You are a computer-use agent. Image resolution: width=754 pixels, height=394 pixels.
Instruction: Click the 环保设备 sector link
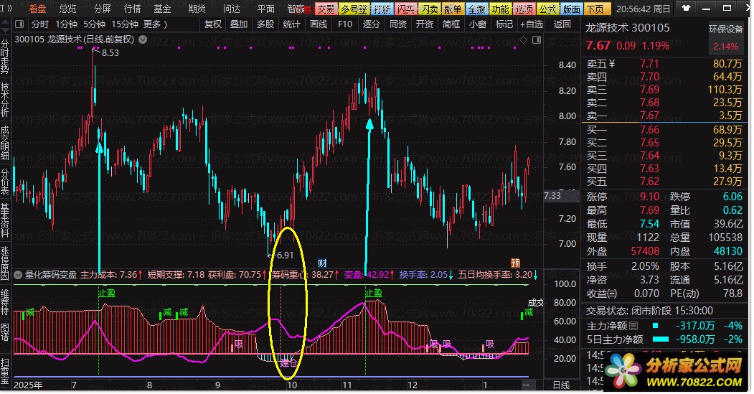pos(726,29)
